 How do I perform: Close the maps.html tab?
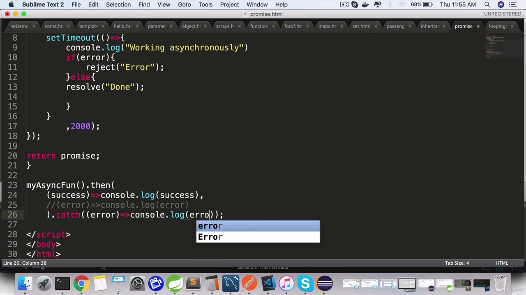coord(341,26)
